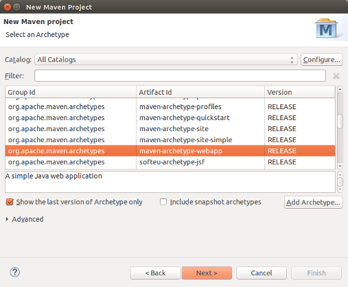Select the softeu-archetype-jsf row

(x=170, y=162)
